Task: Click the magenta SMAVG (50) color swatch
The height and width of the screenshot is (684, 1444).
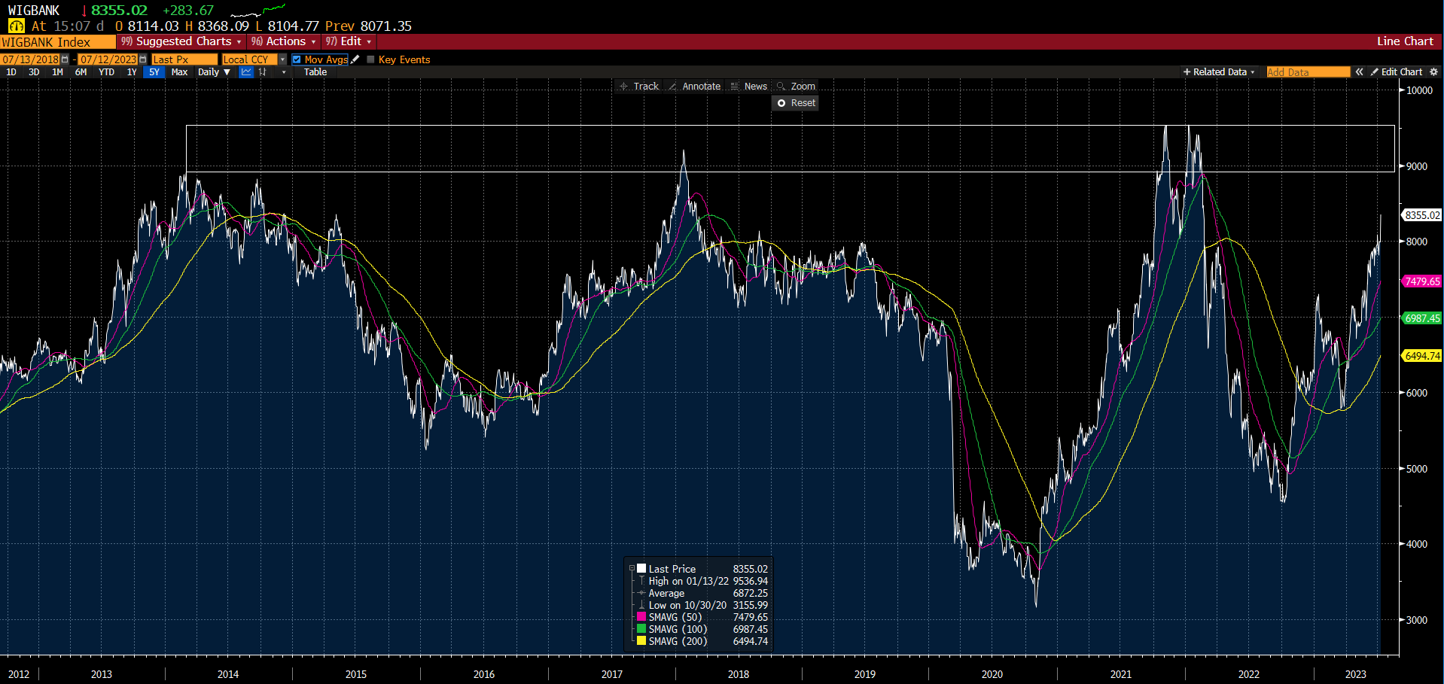Action: [x=641, y=617]
